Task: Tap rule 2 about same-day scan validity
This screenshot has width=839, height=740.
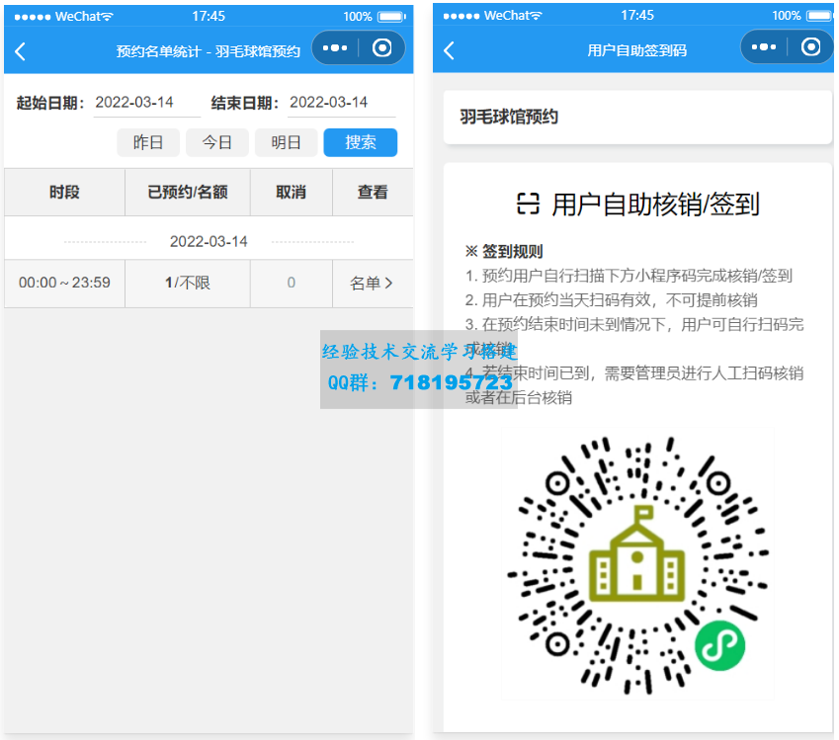Action: [x=612, y=300]
